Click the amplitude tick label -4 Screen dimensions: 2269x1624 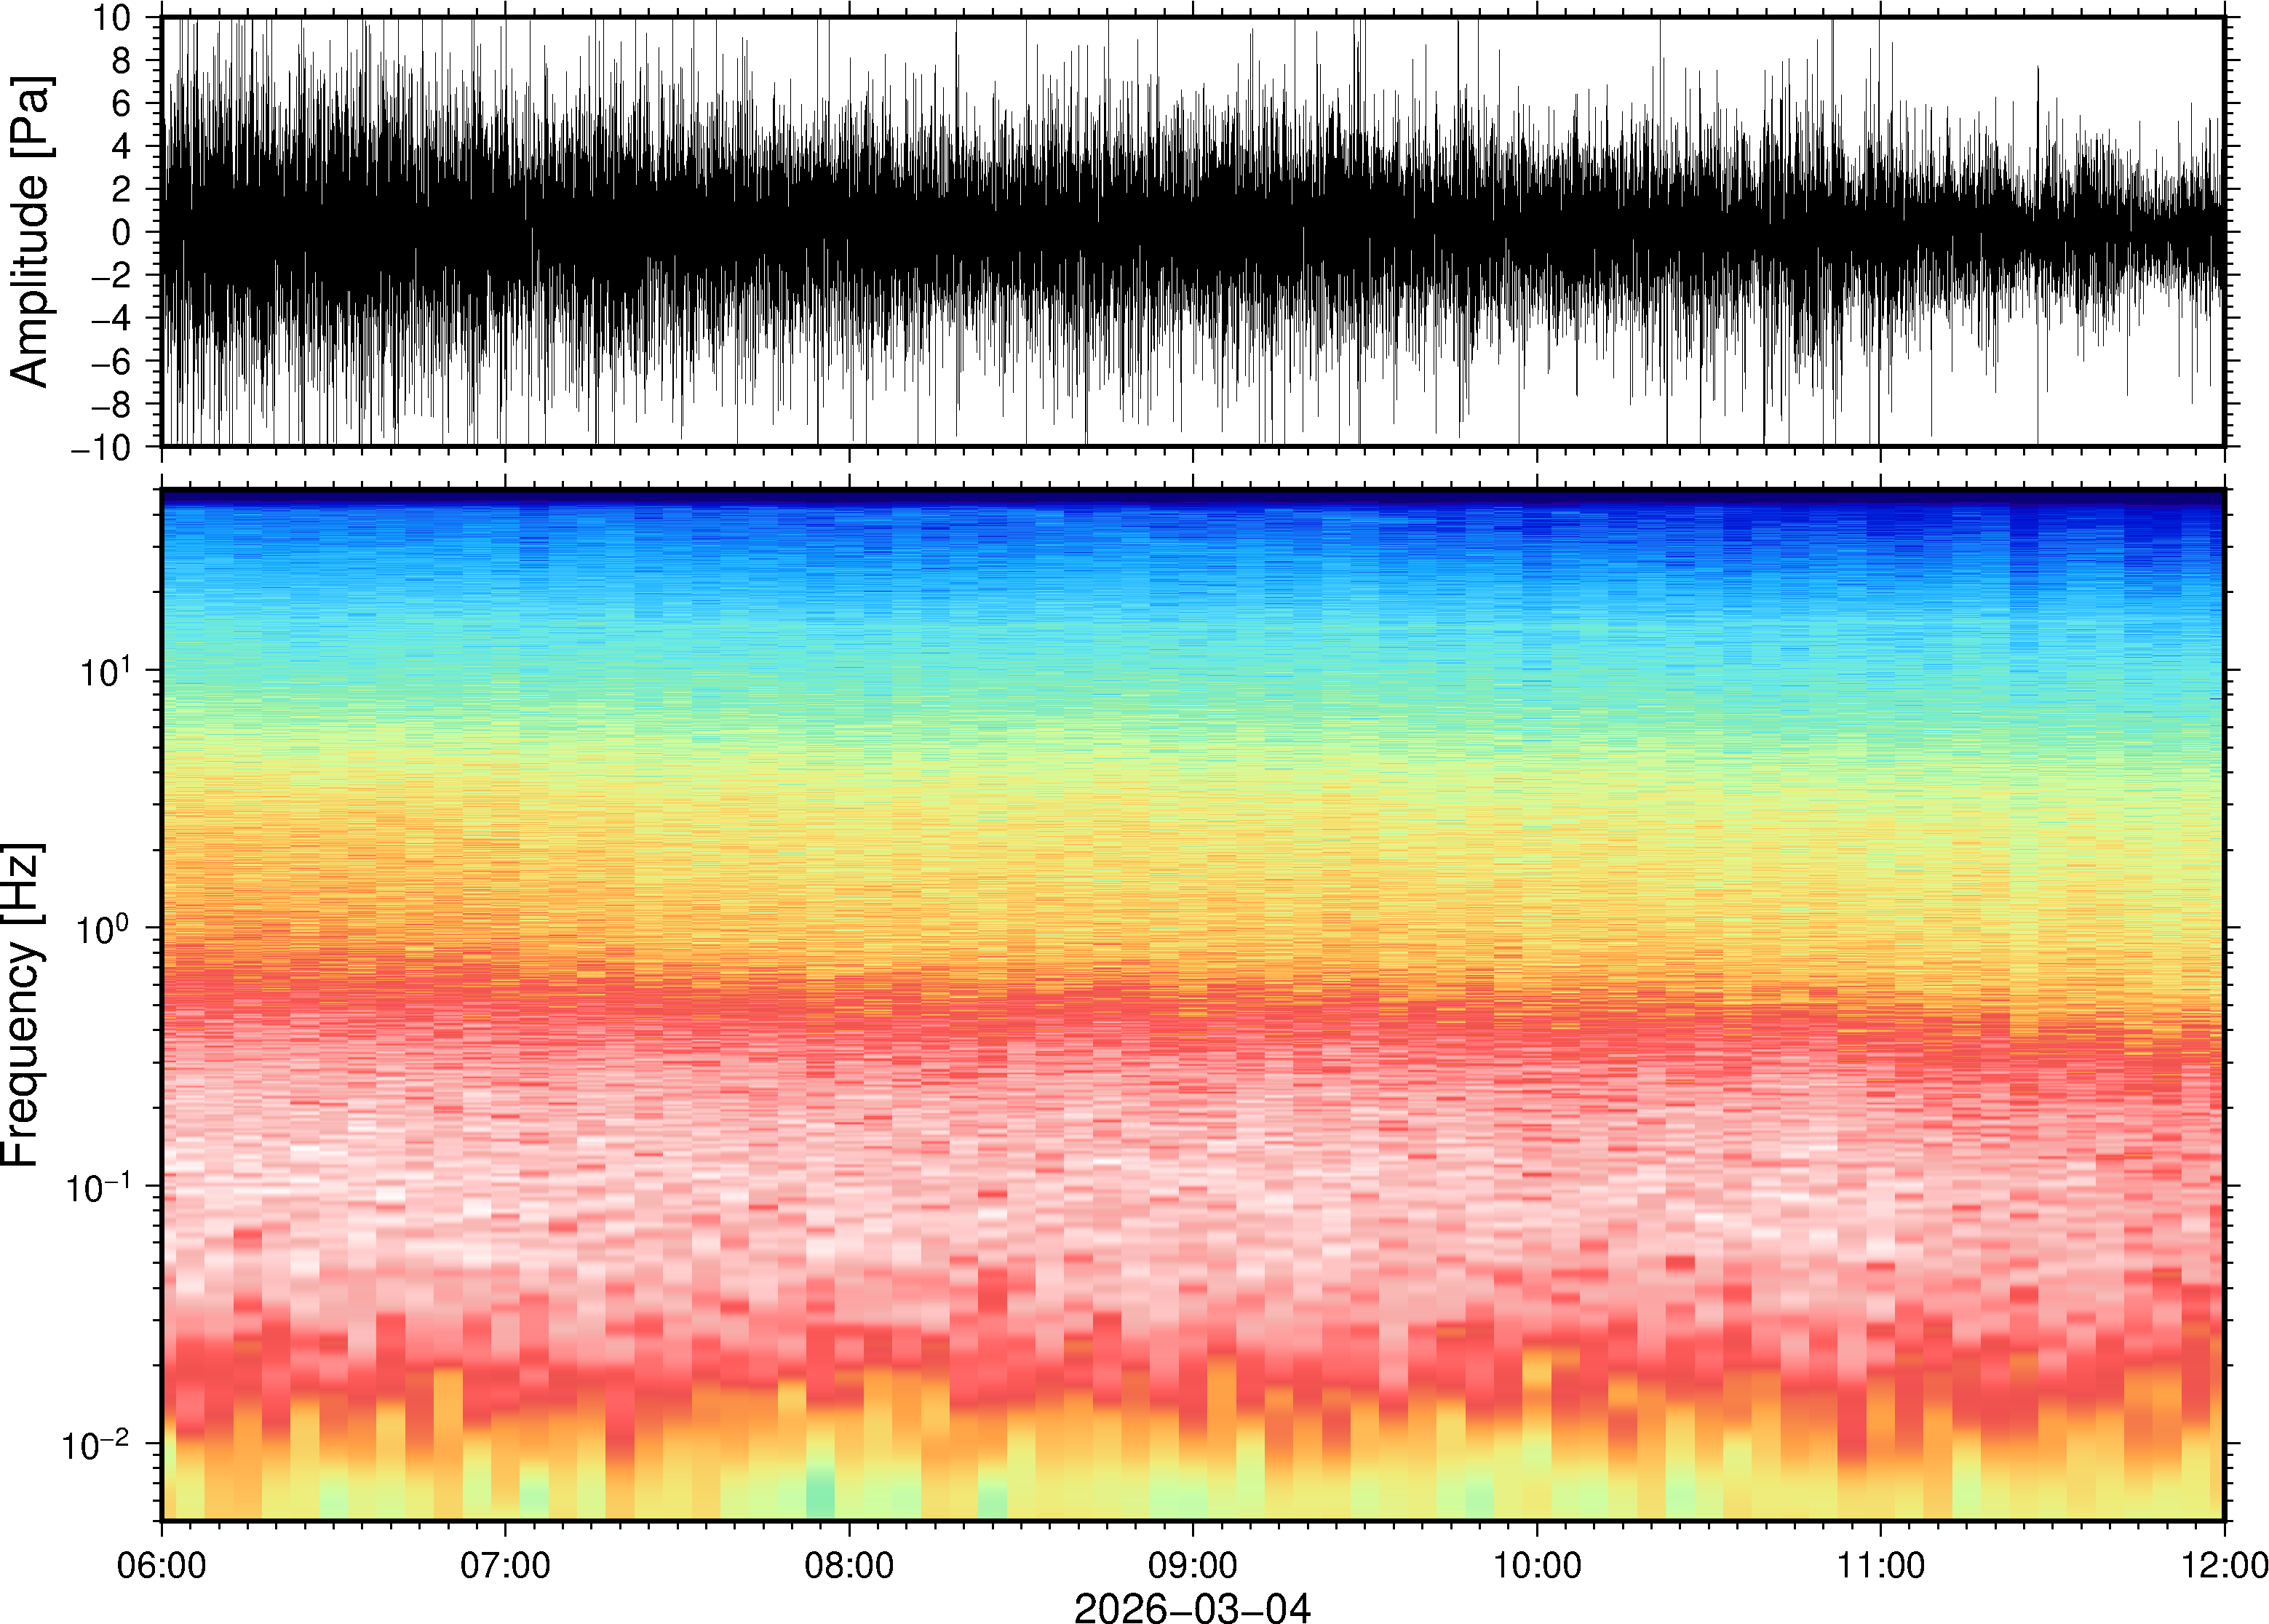110,319
